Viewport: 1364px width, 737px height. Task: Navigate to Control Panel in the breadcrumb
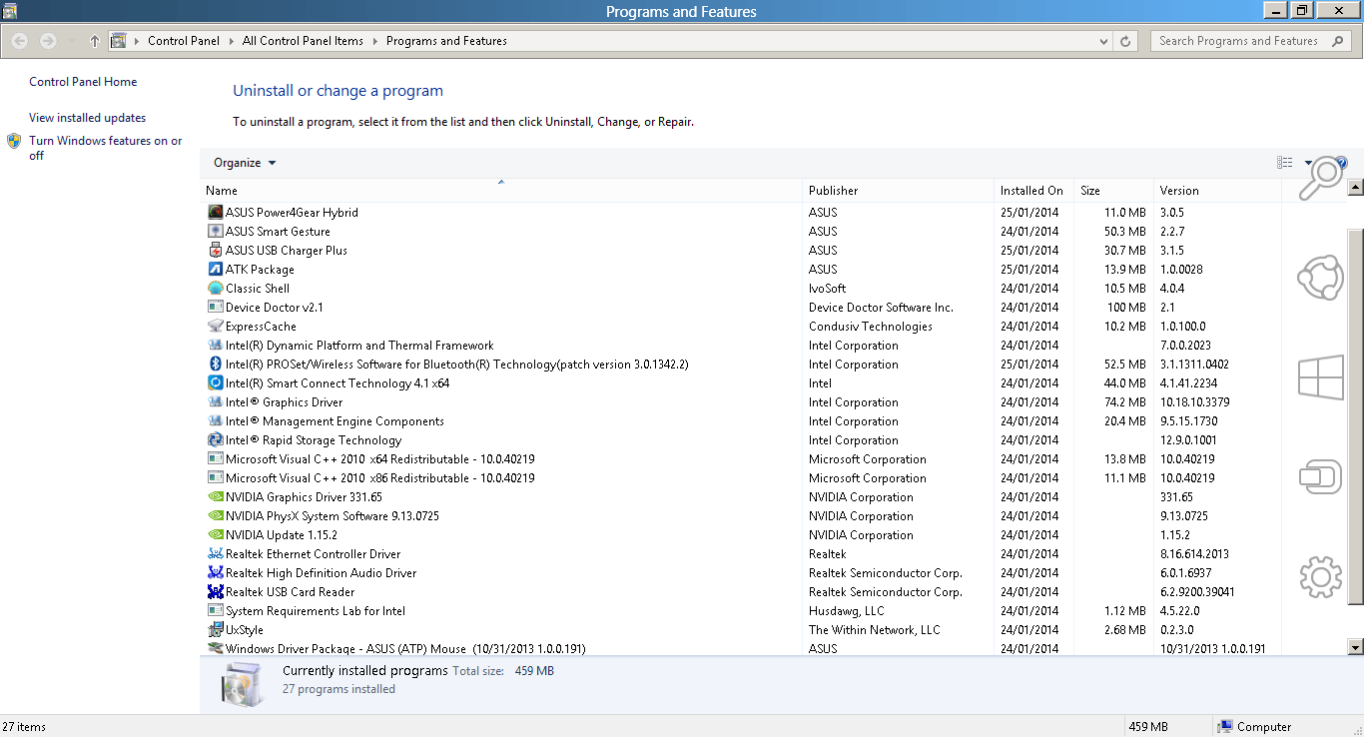click(x=184, y=41)
